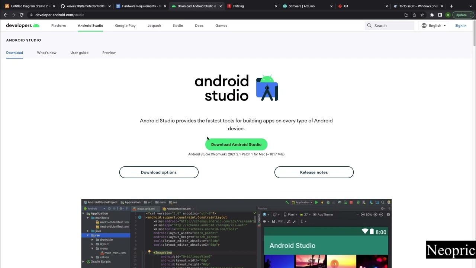Open the R profile avatar
The width and height of the screenshot is (476, 268).
coord(448,15)
